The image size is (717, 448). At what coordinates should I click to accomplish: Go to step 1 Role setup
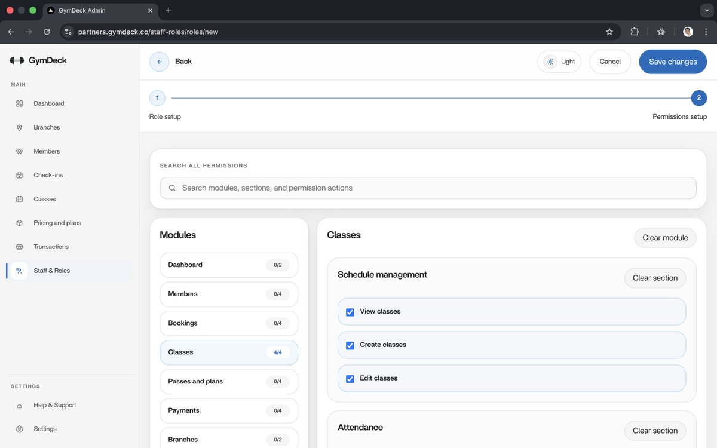(x=157, y=98)
